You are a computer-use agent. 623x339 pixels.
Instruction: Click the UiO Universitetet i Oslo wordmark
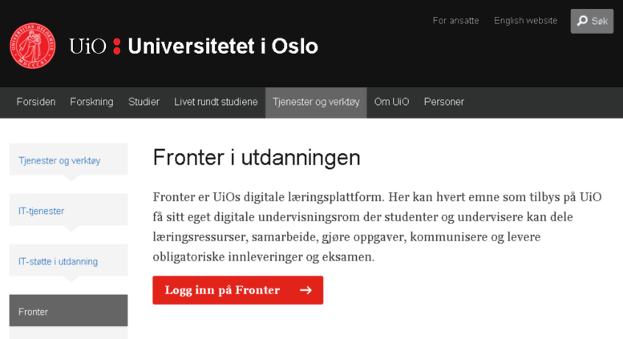coord(193,46)
